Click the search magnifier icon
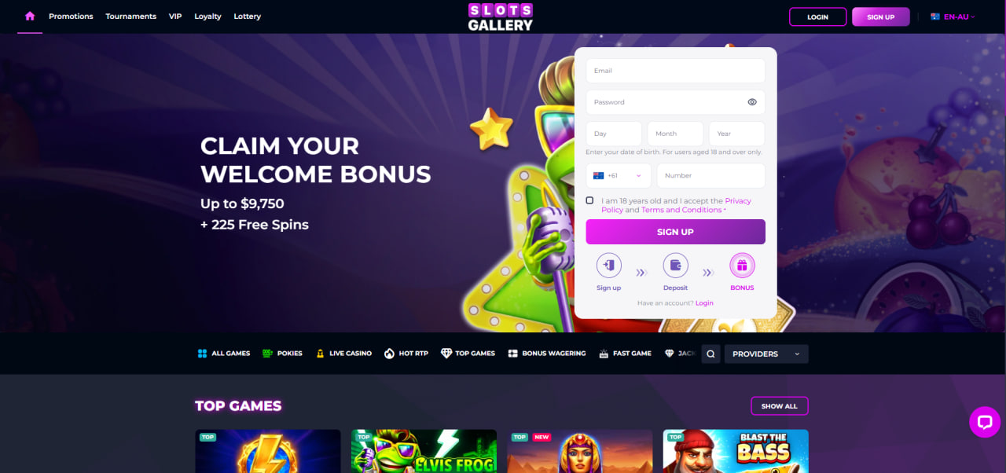The image size is (1006, 473). [x=710, y=354]
